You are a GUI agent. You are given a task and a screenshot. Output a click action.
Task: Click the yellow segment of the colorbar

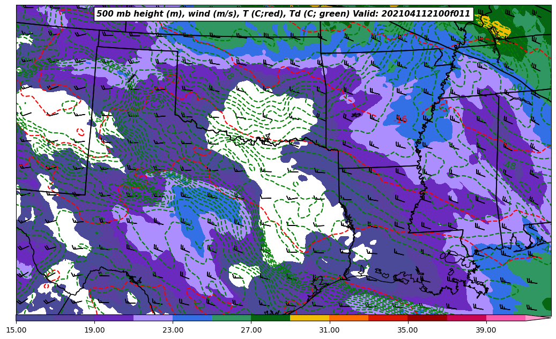point(309,318)
